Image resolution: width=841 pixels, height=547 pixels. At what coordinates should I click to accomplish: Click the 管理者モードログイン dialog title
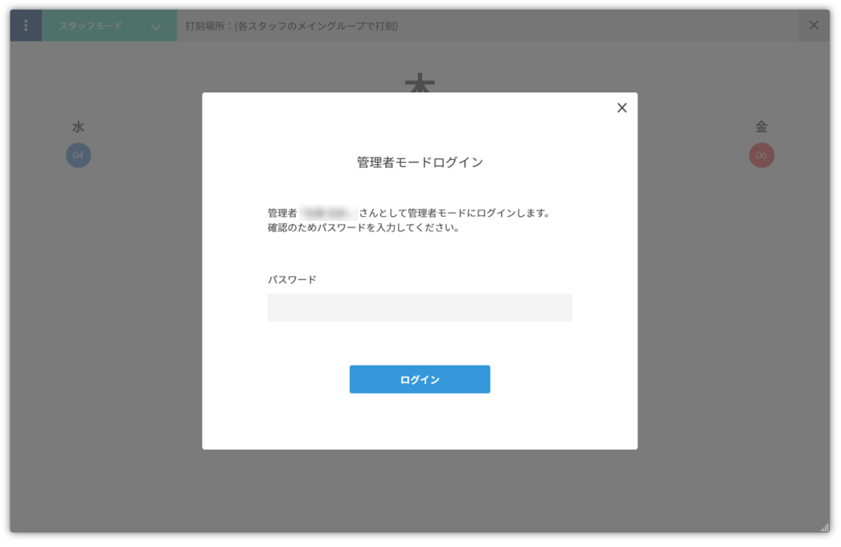[420, 162]
